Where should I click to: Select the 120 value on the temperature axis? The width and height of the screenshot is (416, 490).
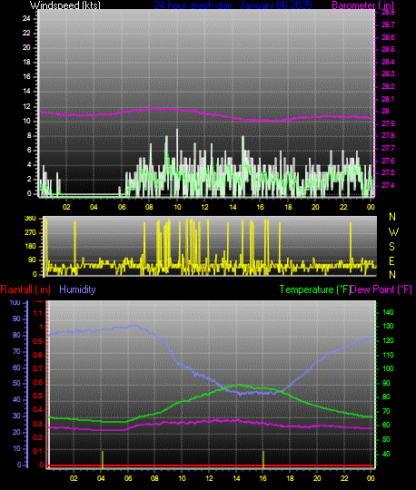tap(388, 340)
